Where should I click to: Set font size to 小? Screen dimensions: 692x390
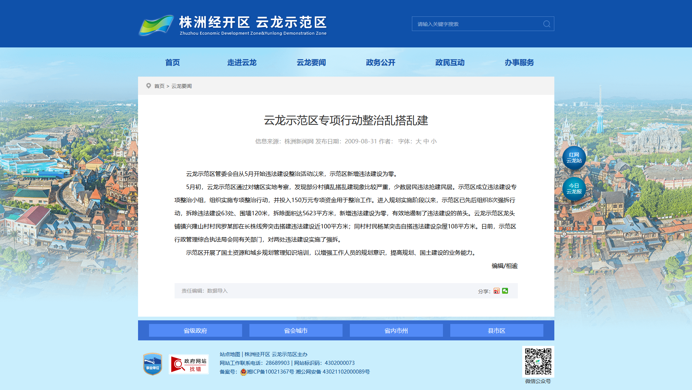[x=433, y=142]
